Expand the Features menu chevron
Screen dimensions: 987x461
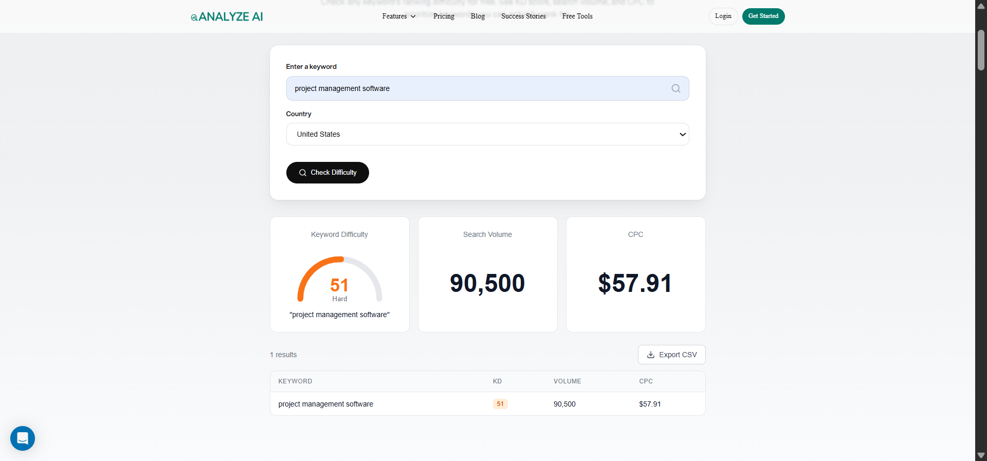tap(413, 16)
